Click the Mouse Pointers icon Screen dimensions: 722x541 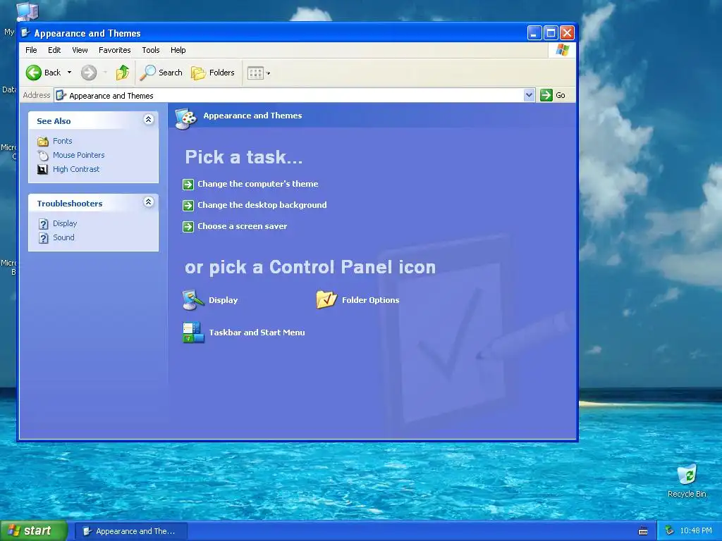43,156
